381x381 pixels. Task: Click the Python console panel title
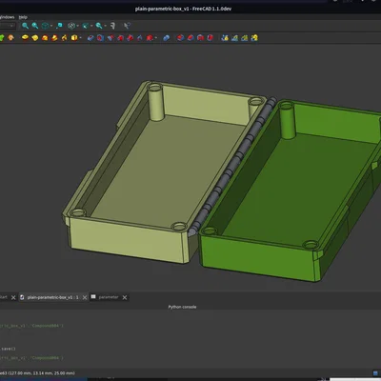pyautogui.click(x=182, y=307)
